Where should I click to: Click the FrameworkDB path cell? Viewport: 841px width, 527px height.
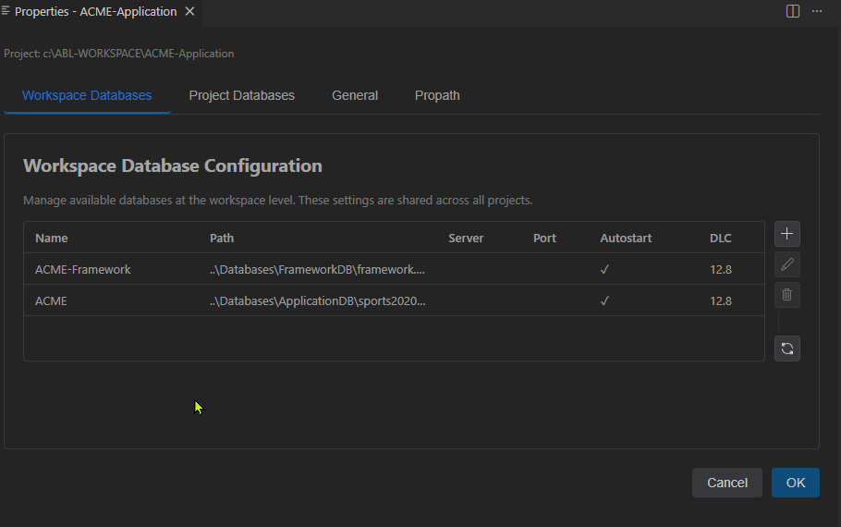tap(317, 269)
